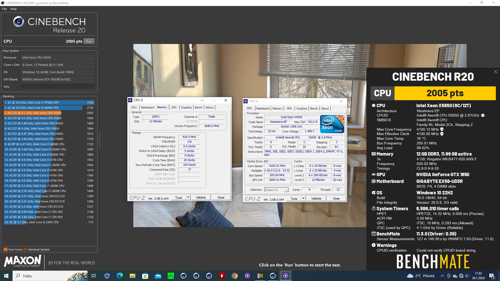Click the Identical System legend swatch
500x281 pixels.
[25, 250]
